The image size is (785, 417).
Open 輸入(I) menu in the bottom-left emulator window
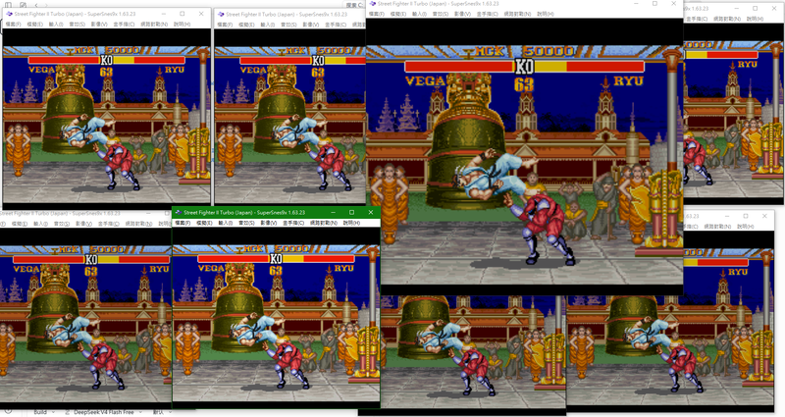tap(40, 224)
